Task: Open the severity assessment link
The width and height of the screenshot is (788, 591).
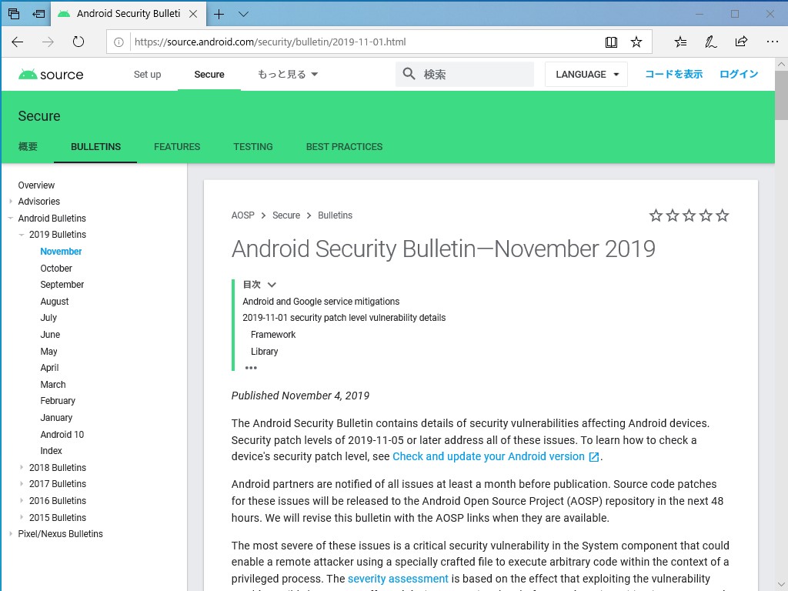Action: 398,579
